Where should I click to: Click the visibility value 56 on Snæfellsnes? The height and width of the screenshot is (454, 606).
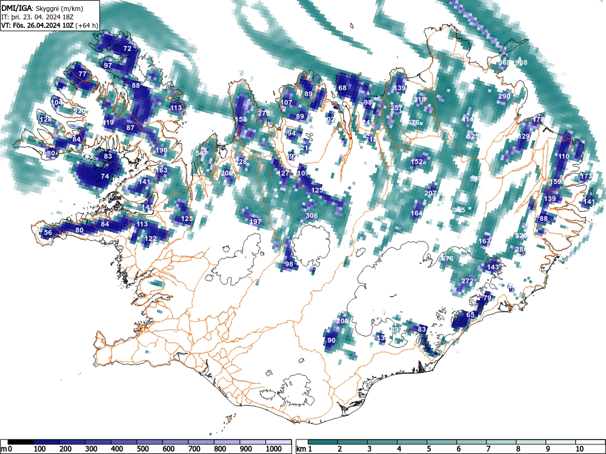click(x=48, y=233)
